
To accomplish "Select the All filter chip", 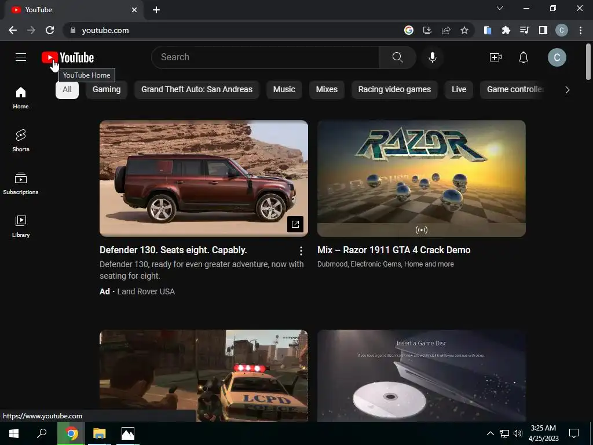I will coord(67,90).
